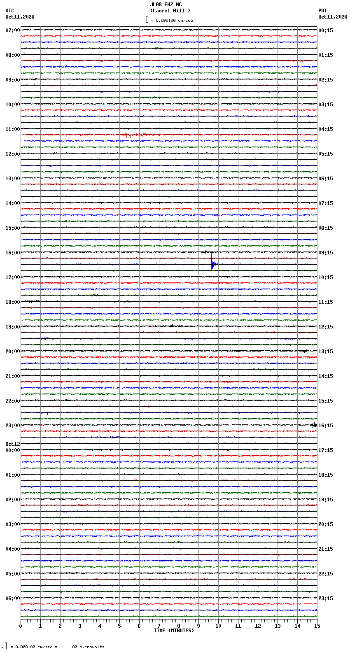Select the '11:00' UTC time label
The height and width of the screenshot is (652, 350).
click(13, 129)
